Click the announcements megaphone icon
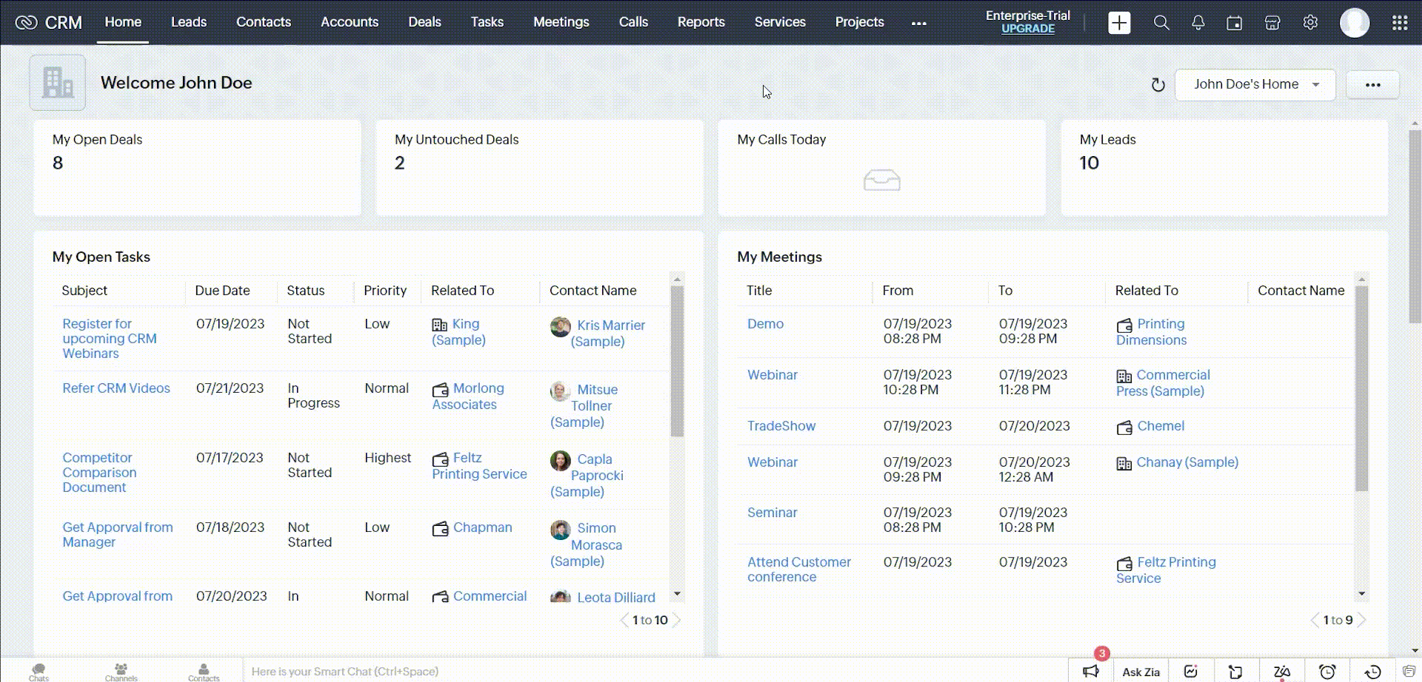This screenshot has width=1422, height=682. click(1090, 672)
